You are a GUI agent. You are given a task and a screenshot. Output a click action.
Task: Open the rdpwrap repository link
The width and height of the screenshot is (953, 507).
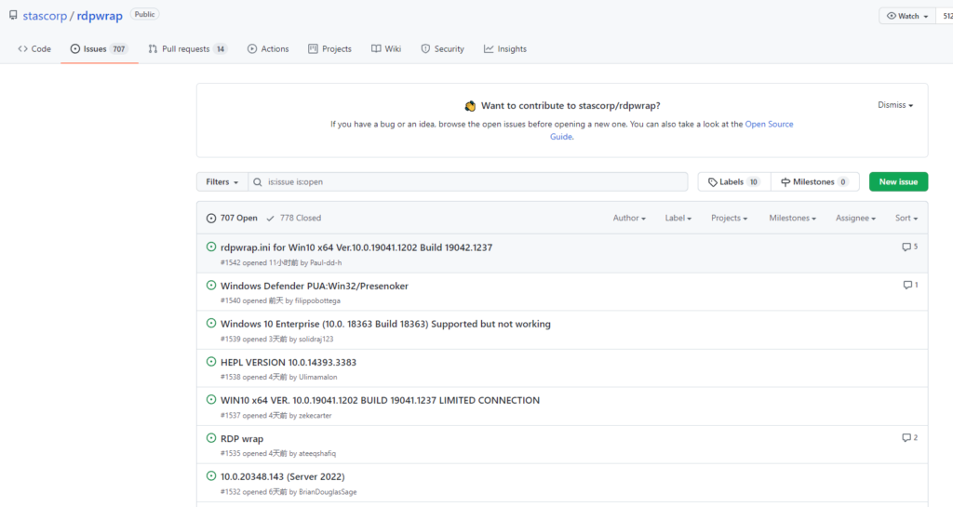[100, 16]
